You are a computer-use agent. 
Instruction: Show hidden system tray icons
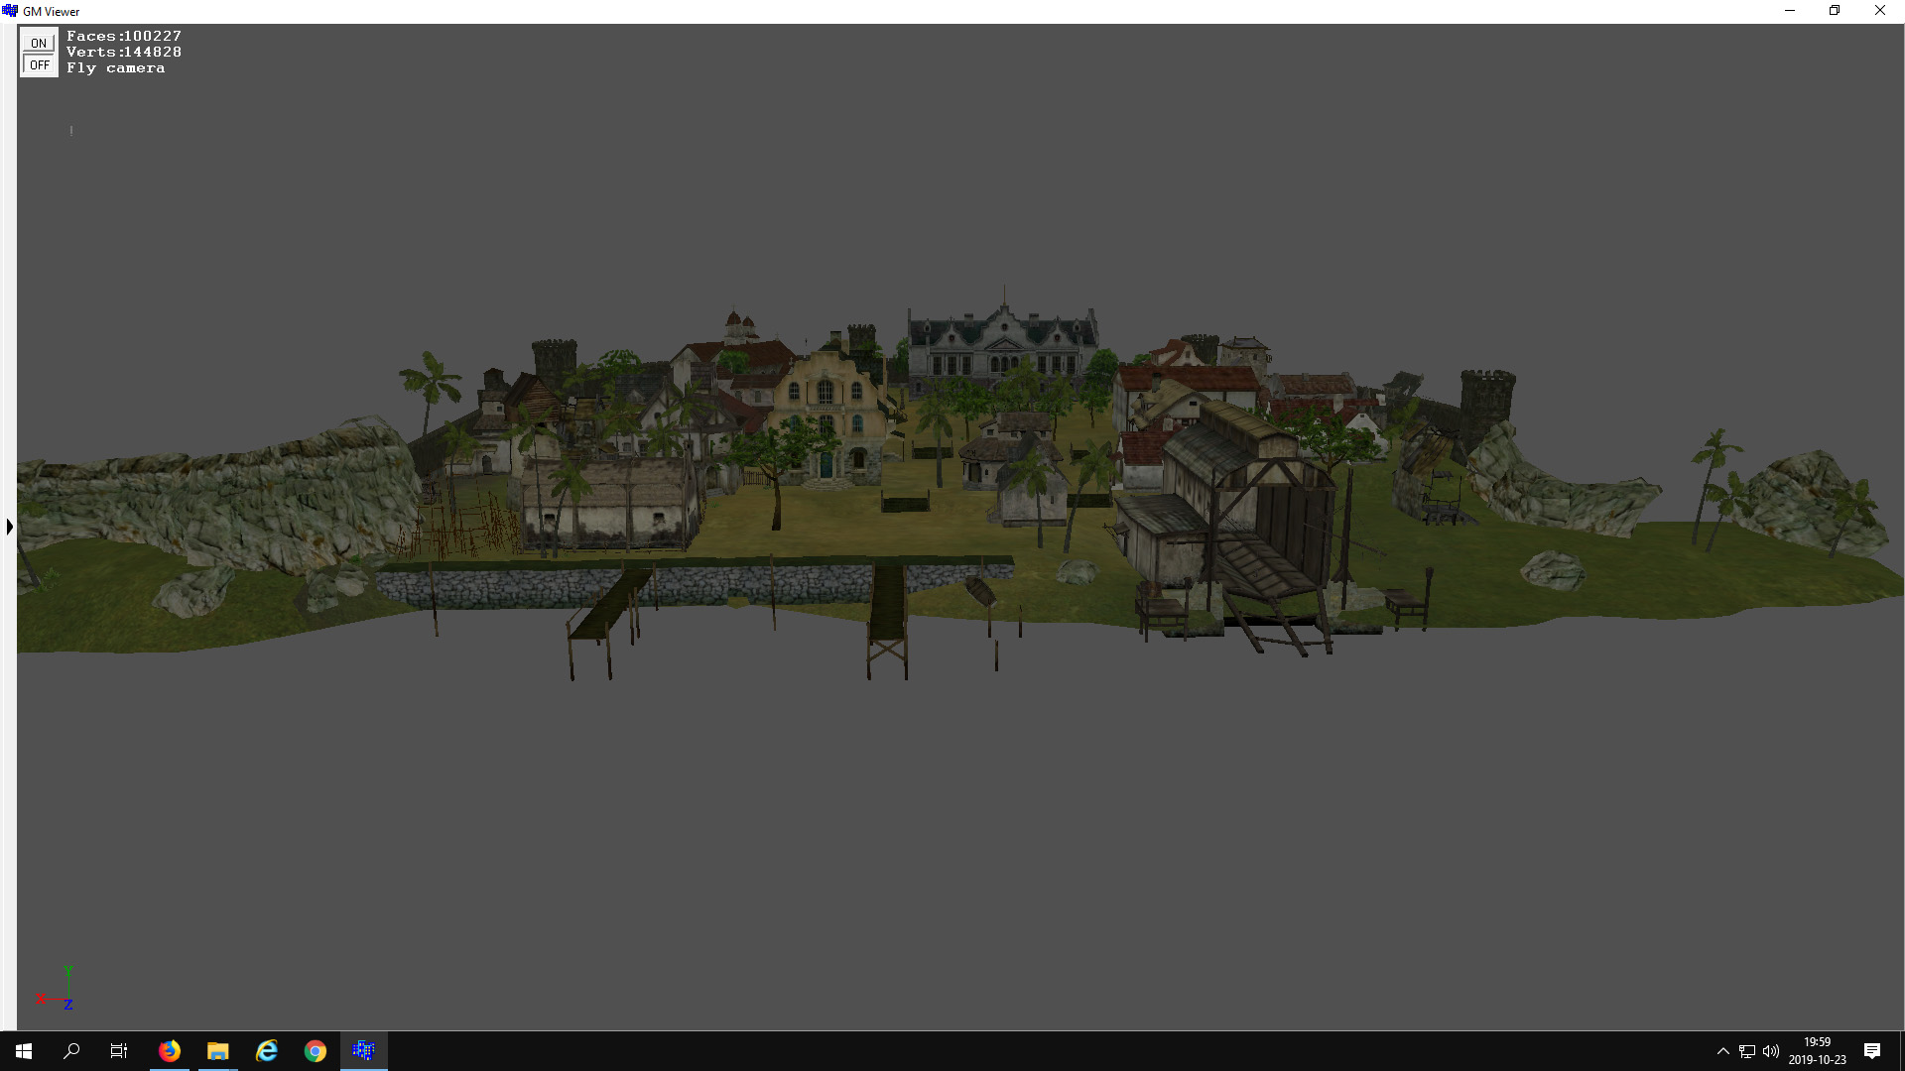pos(1723,1051)
